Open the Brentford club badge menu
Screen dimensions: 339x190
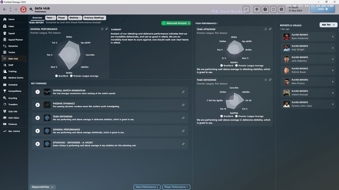click(24, 9)
